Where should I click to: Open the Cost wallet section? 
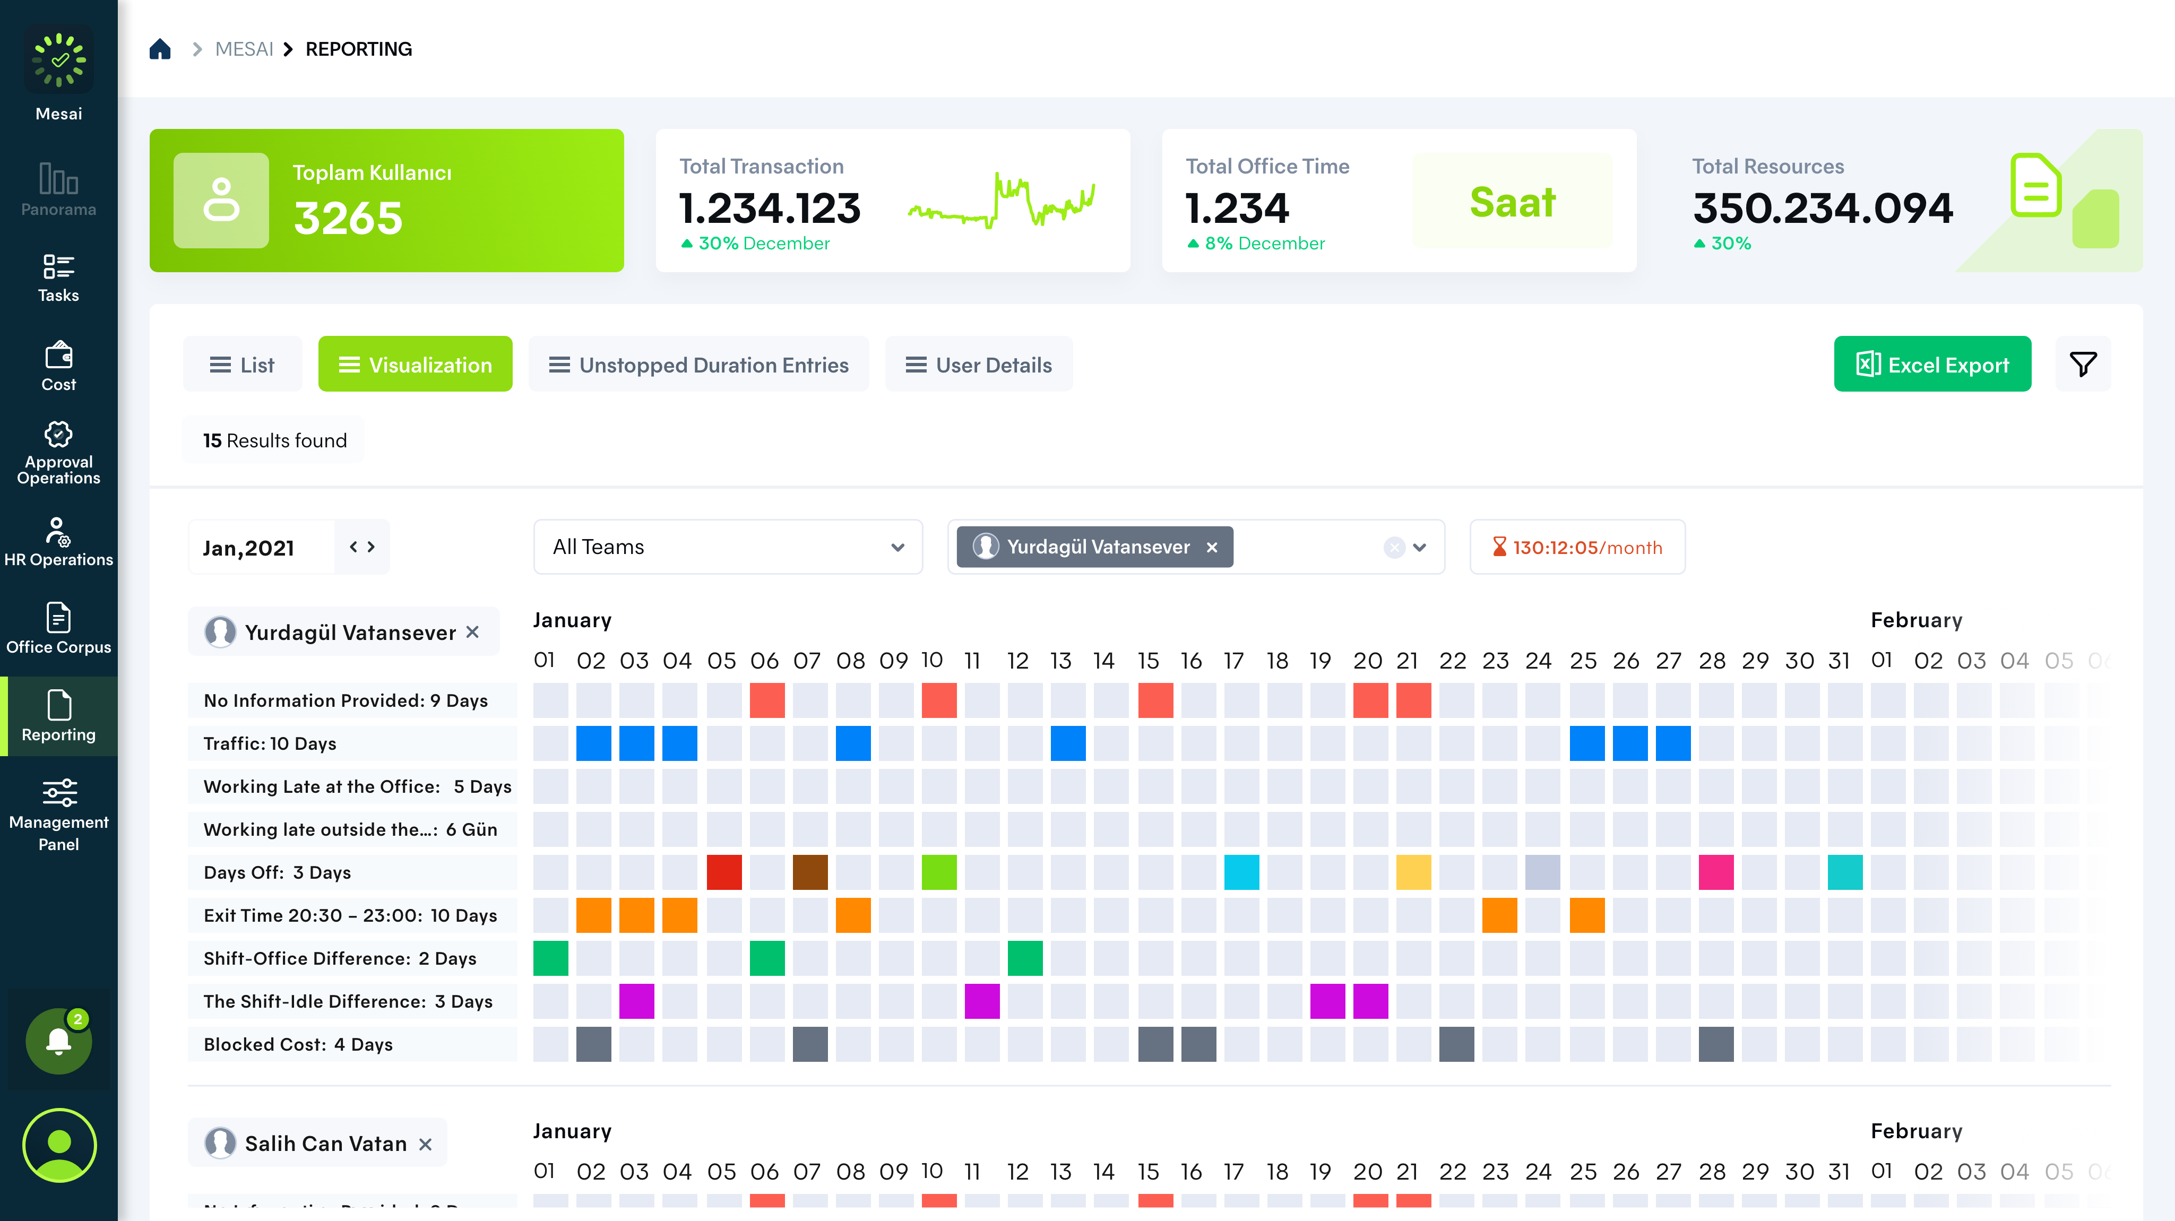coord(58,367)
